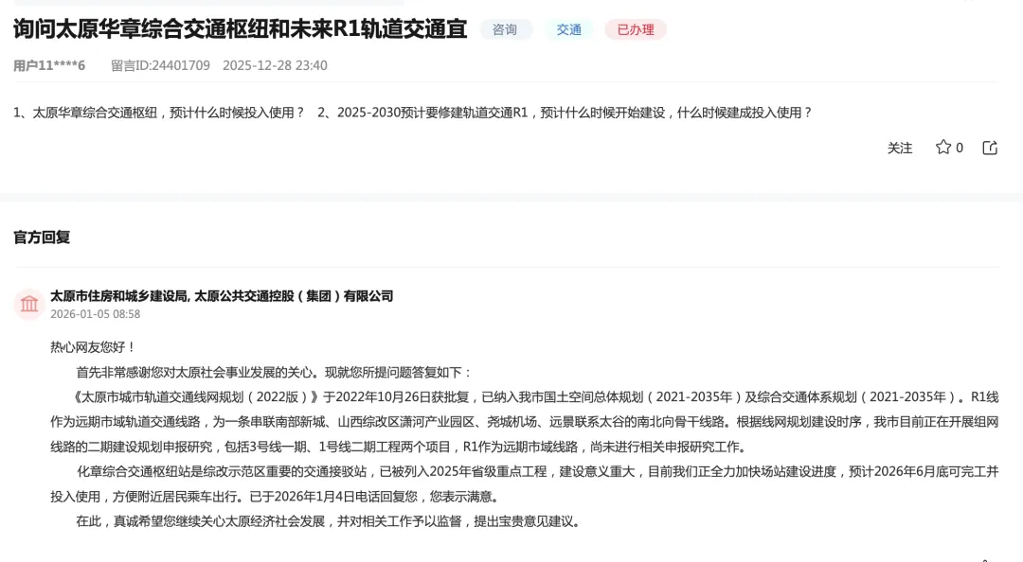
Task: Open the share icon
Action: pyautogui.click(x=990, y=148)
